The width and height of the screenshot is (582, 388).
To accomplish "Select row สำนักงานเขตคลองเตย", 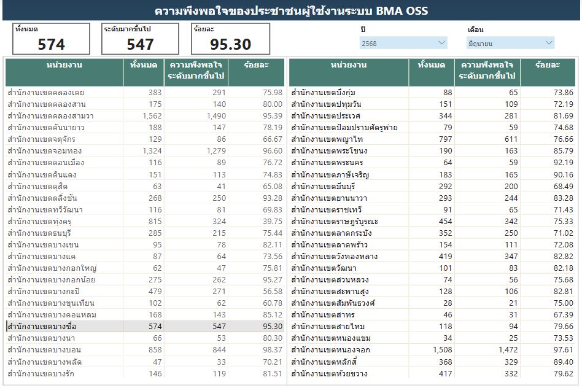I will pyautogui.click(x=145, y=93).
